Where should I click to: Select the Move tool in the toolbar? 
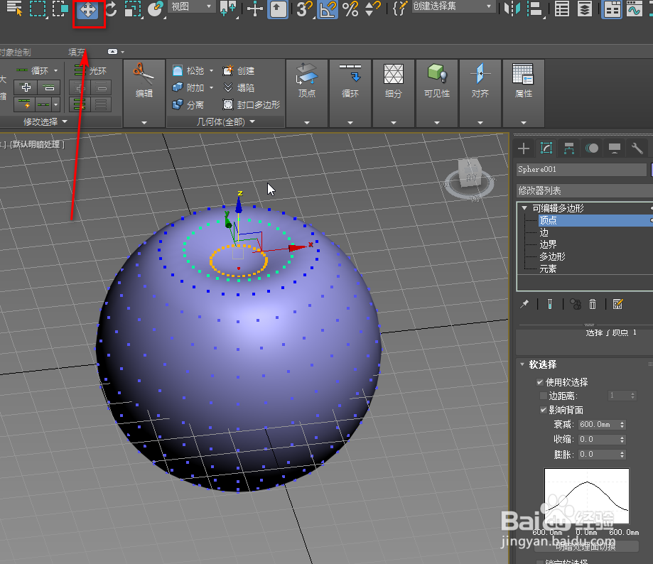(87, 11)
